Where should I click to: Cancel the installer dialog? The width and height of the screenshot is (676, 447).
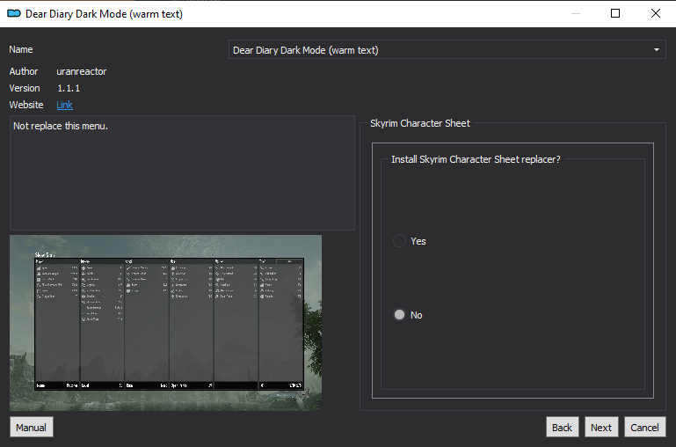pyautogui.click(x=645, y=427)
